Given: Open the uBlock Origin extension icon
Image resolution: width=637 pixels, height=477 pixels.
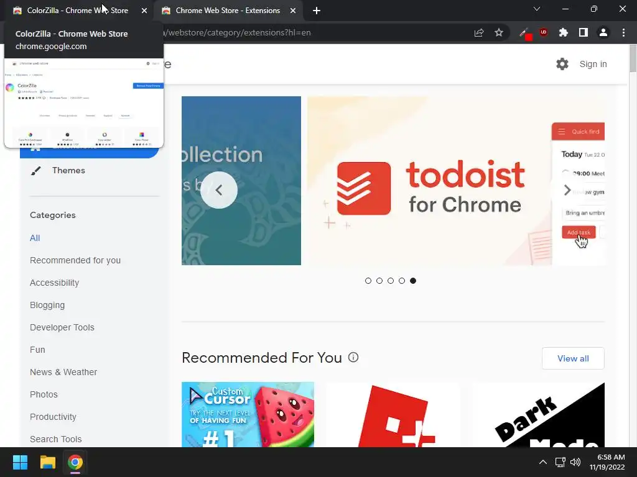Looking at the screenshot, I should (x=544, y=32).
